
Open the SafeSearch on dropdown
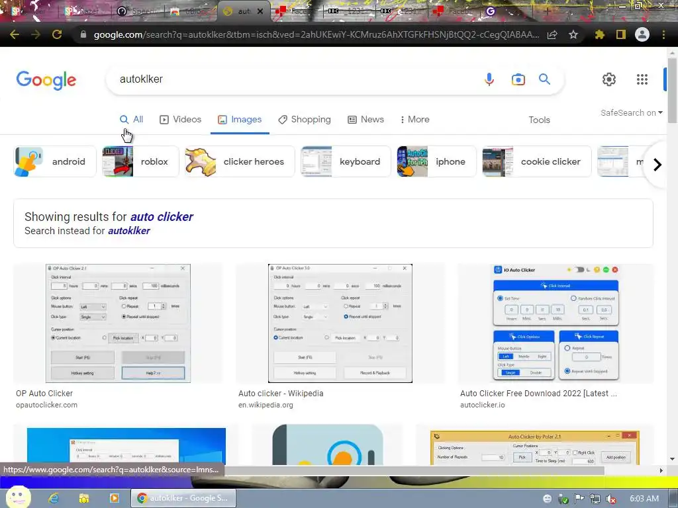pyautogui.click(x=631, y=112)
